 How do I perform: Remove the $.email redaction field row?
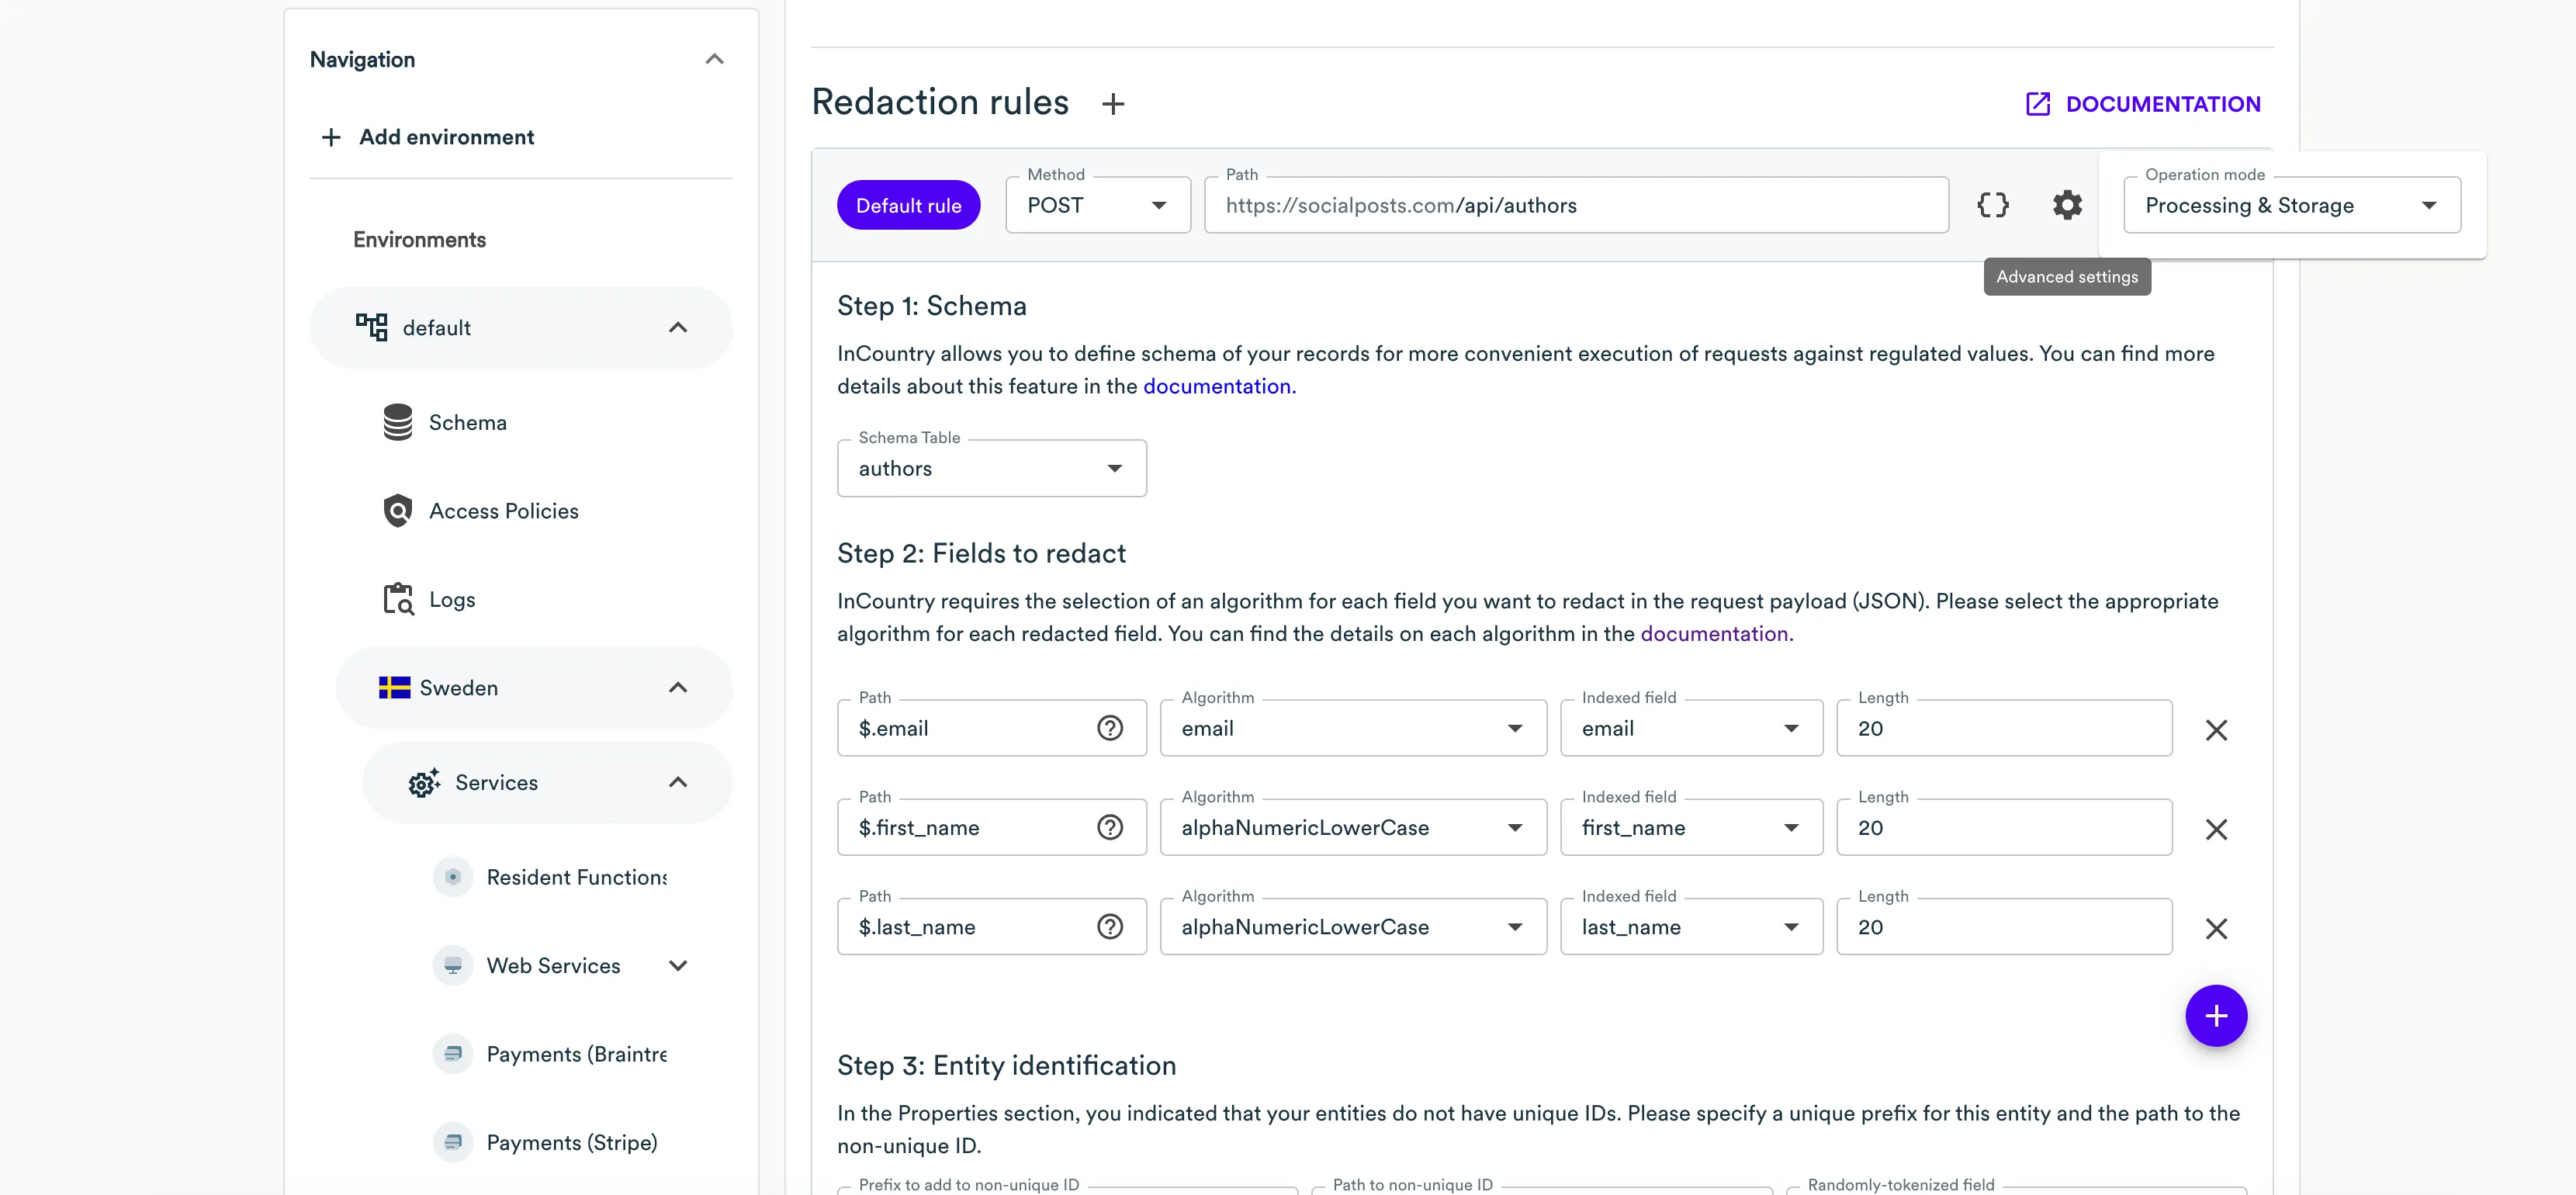pyautogui.click(x=2215, y=730)
